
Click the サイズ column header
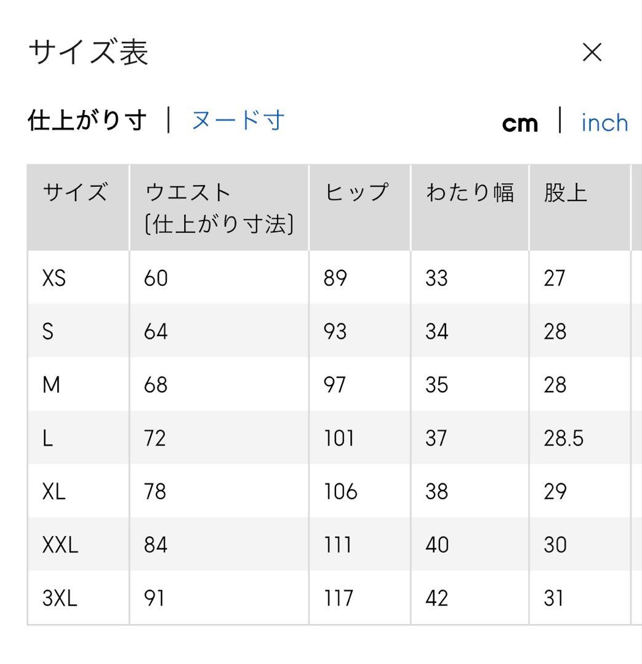75,193
